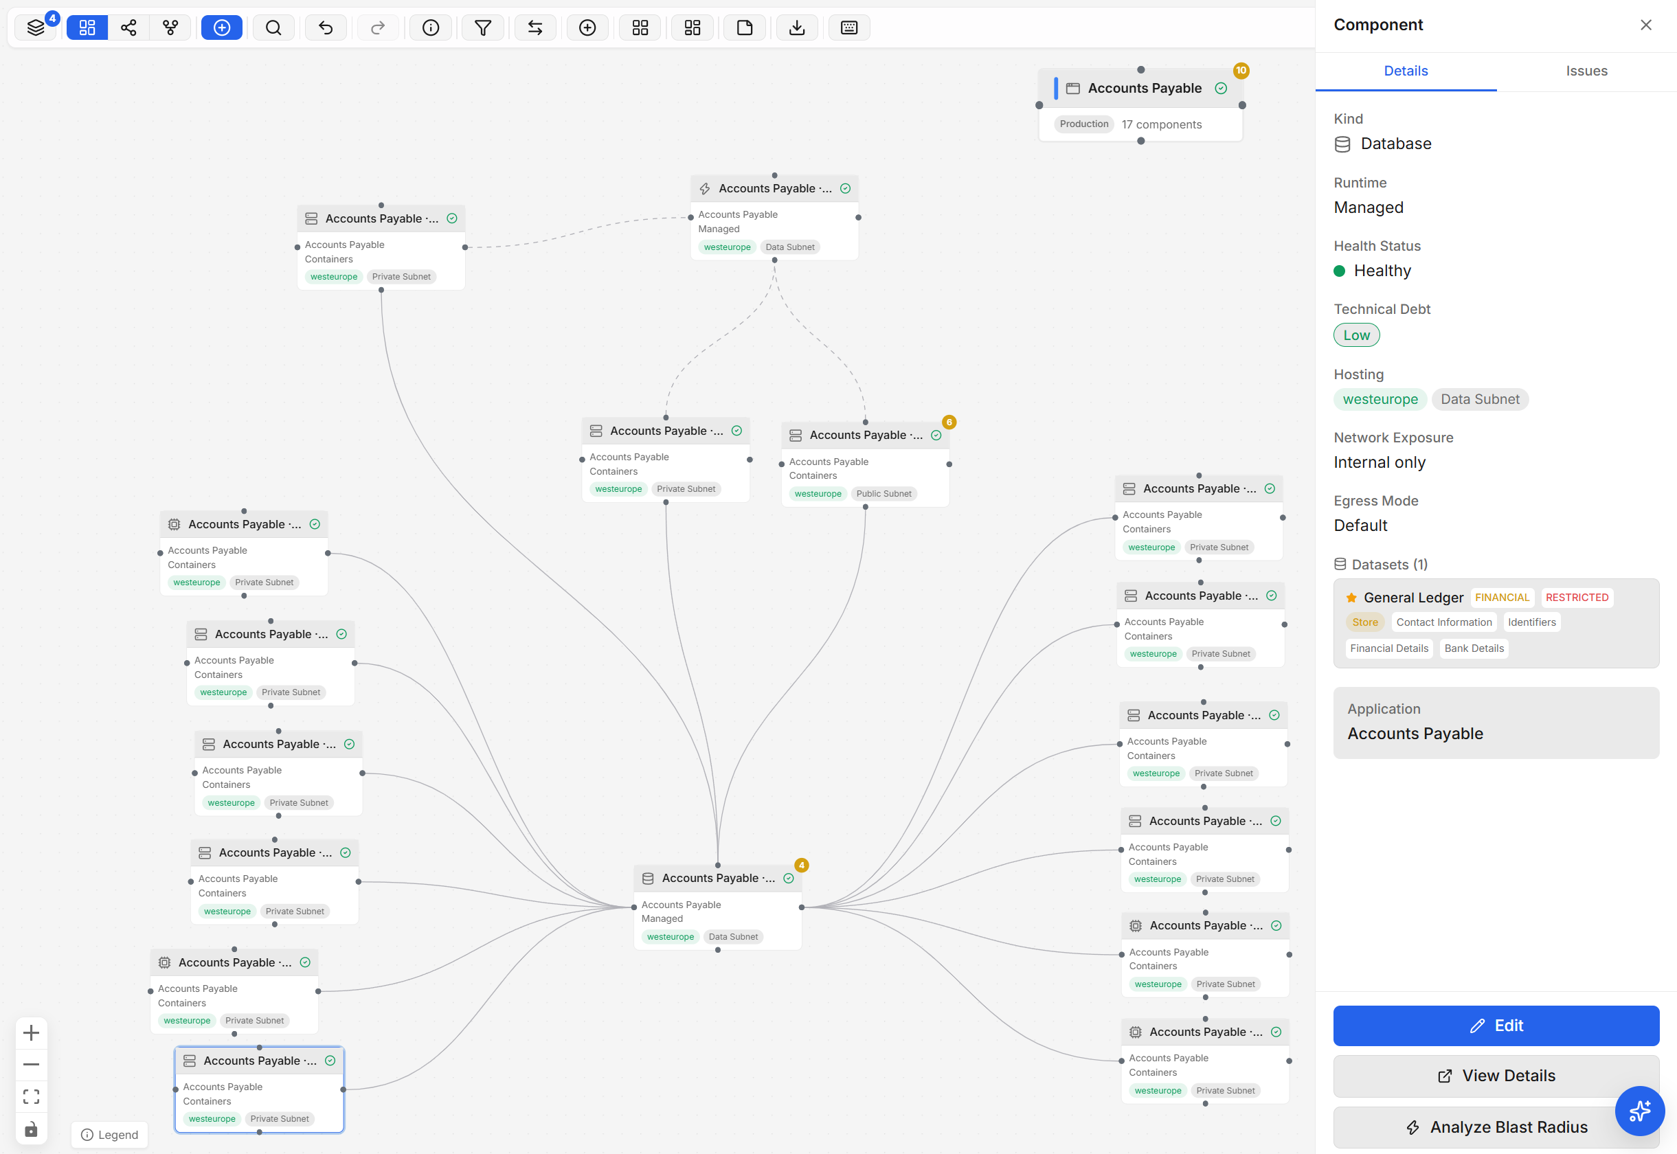Open keyboard shortcuts icon
Image resolution: width=1677 pixels, height=1154 pixels.
coord(849,27)
